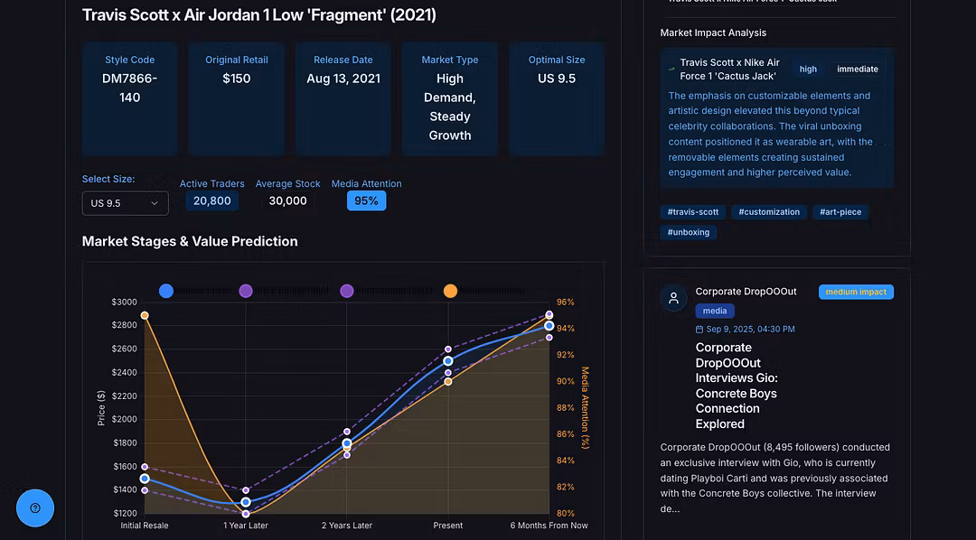Click the blue price point at 1 Year Later
976x540 pixels.
pos(246,502)
